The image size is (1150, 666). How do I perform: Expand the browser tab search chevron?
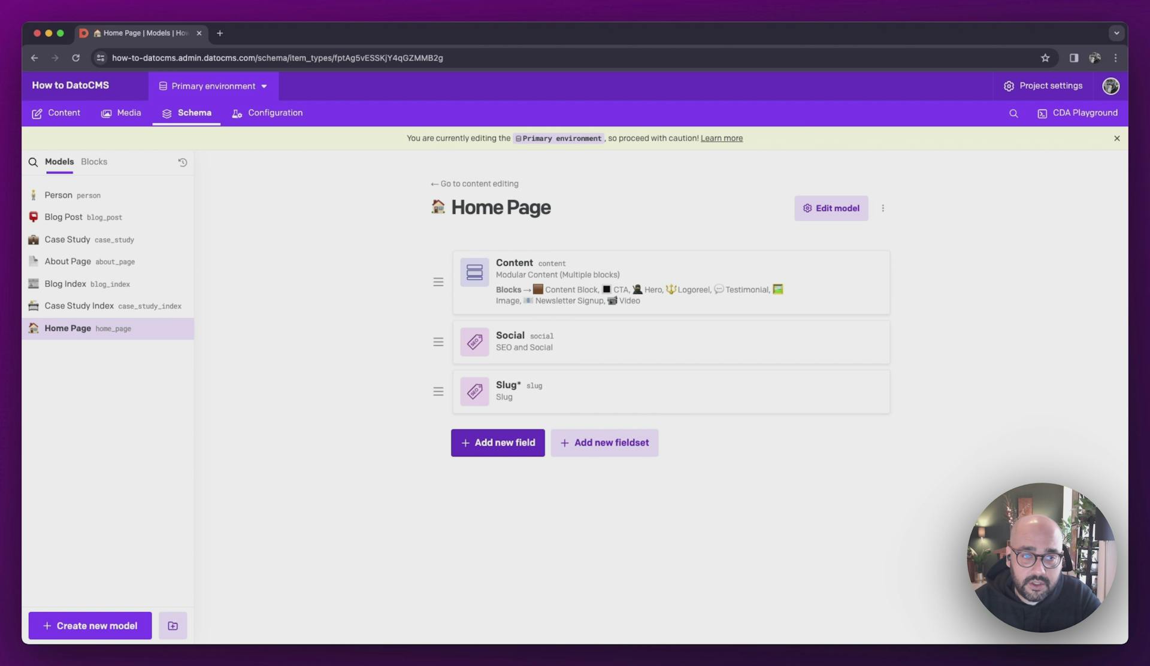1116,34
